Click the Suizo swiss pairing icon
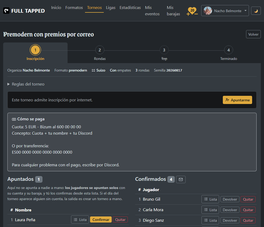The image size is (264, 227). point(93,70)
